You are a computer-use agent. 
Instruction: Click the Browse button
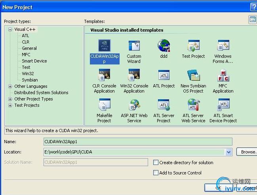coord(247,152)
